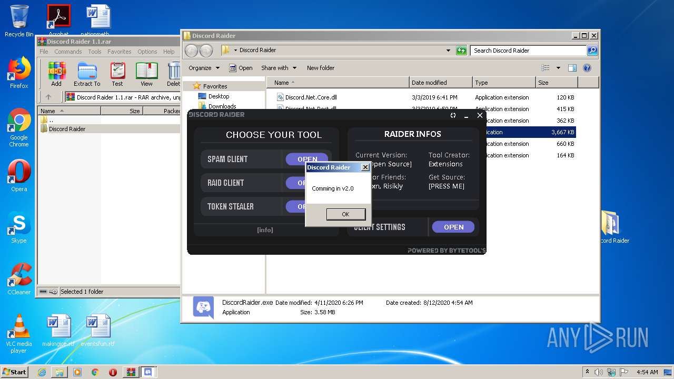Click the search magnifier icon in Explorer
Screen dimensions: 674x379
point(592,51)
